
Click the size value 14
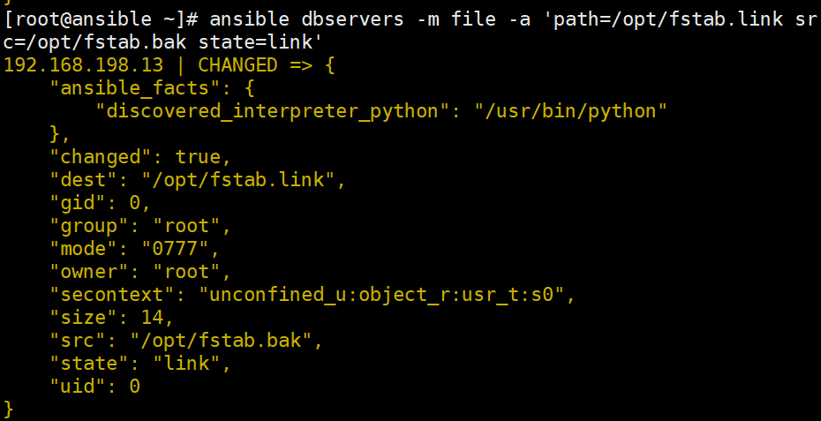153,318
